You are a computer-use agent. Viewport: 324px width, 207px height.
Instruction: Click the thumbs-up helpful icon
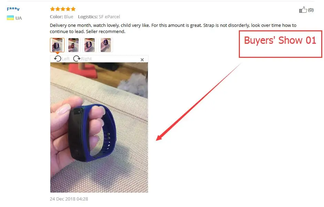click(x=303, y=10)
